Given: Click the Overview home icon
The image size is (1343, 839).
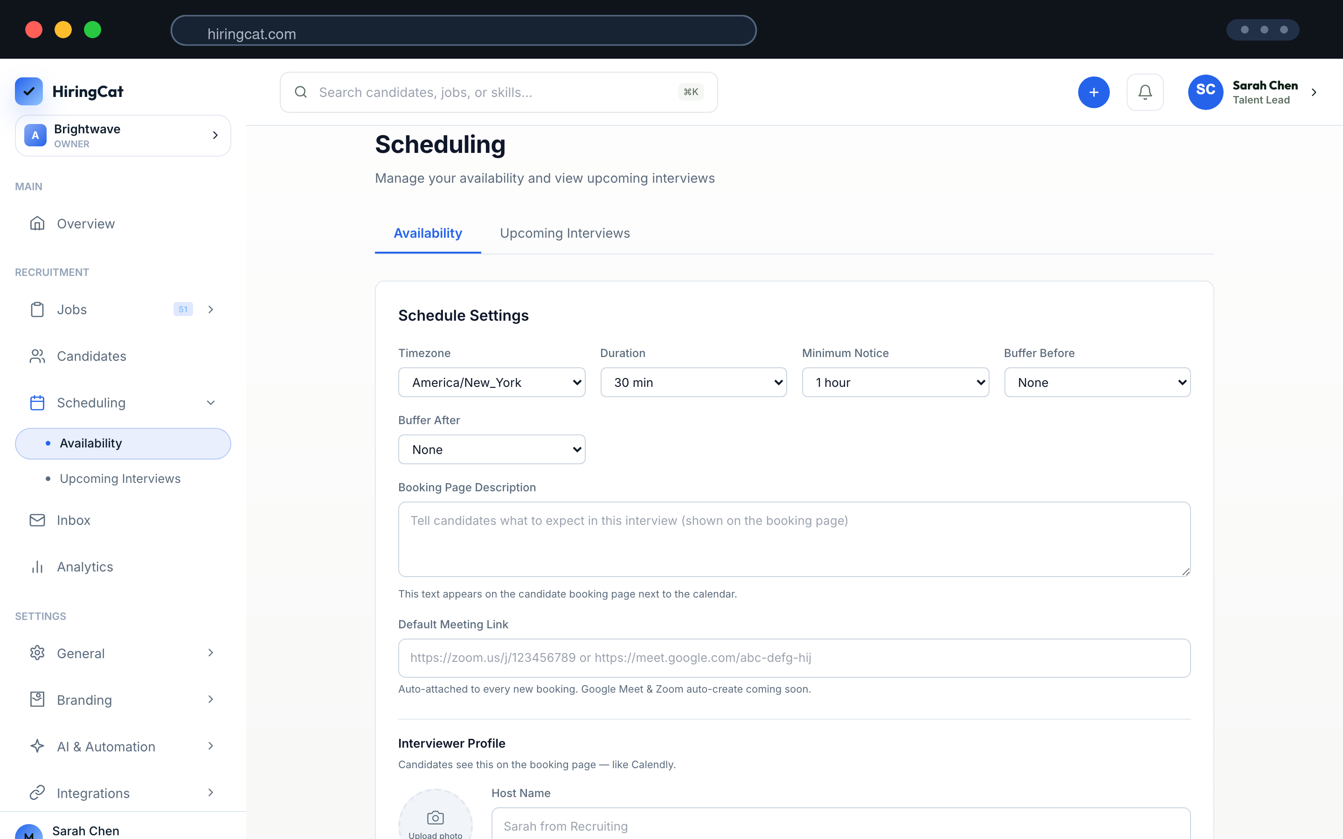Looking at the screenshot, I should (37, 223).
